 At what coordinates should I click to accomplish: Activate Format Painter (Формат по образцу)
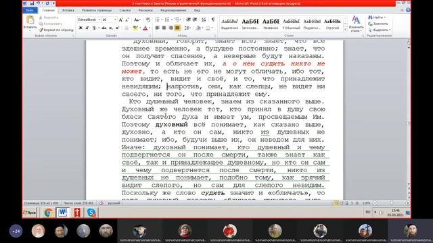[56, 30]
